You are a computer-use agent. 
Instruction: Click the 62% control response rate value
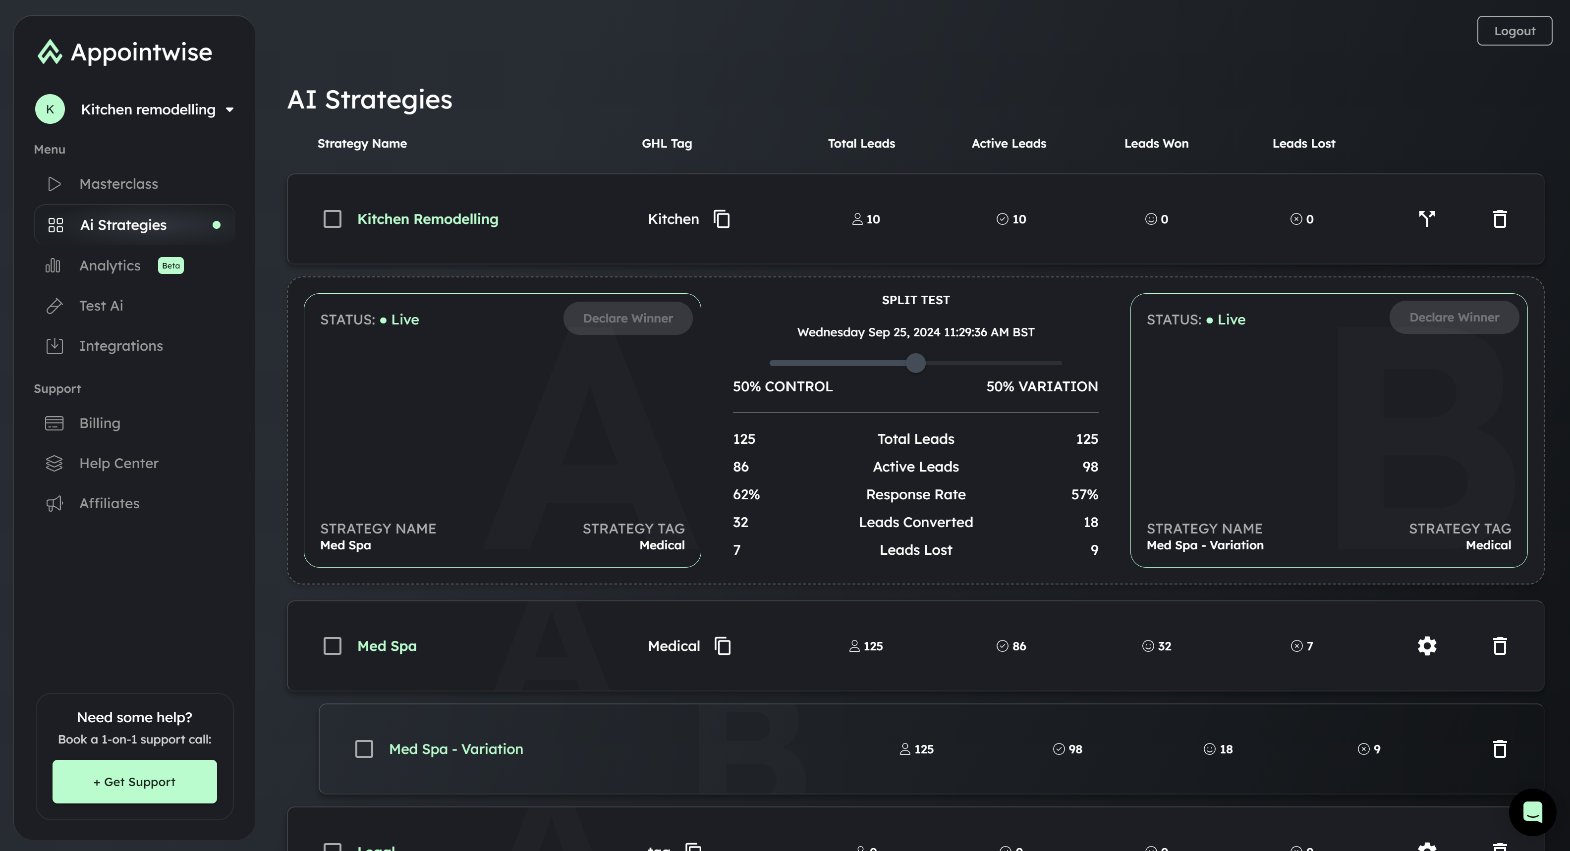click(x=746, y=494)
